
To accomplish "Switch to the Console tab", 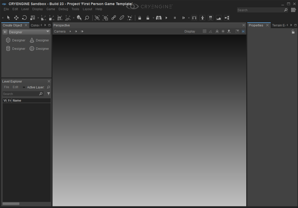I will pos(35,25).
